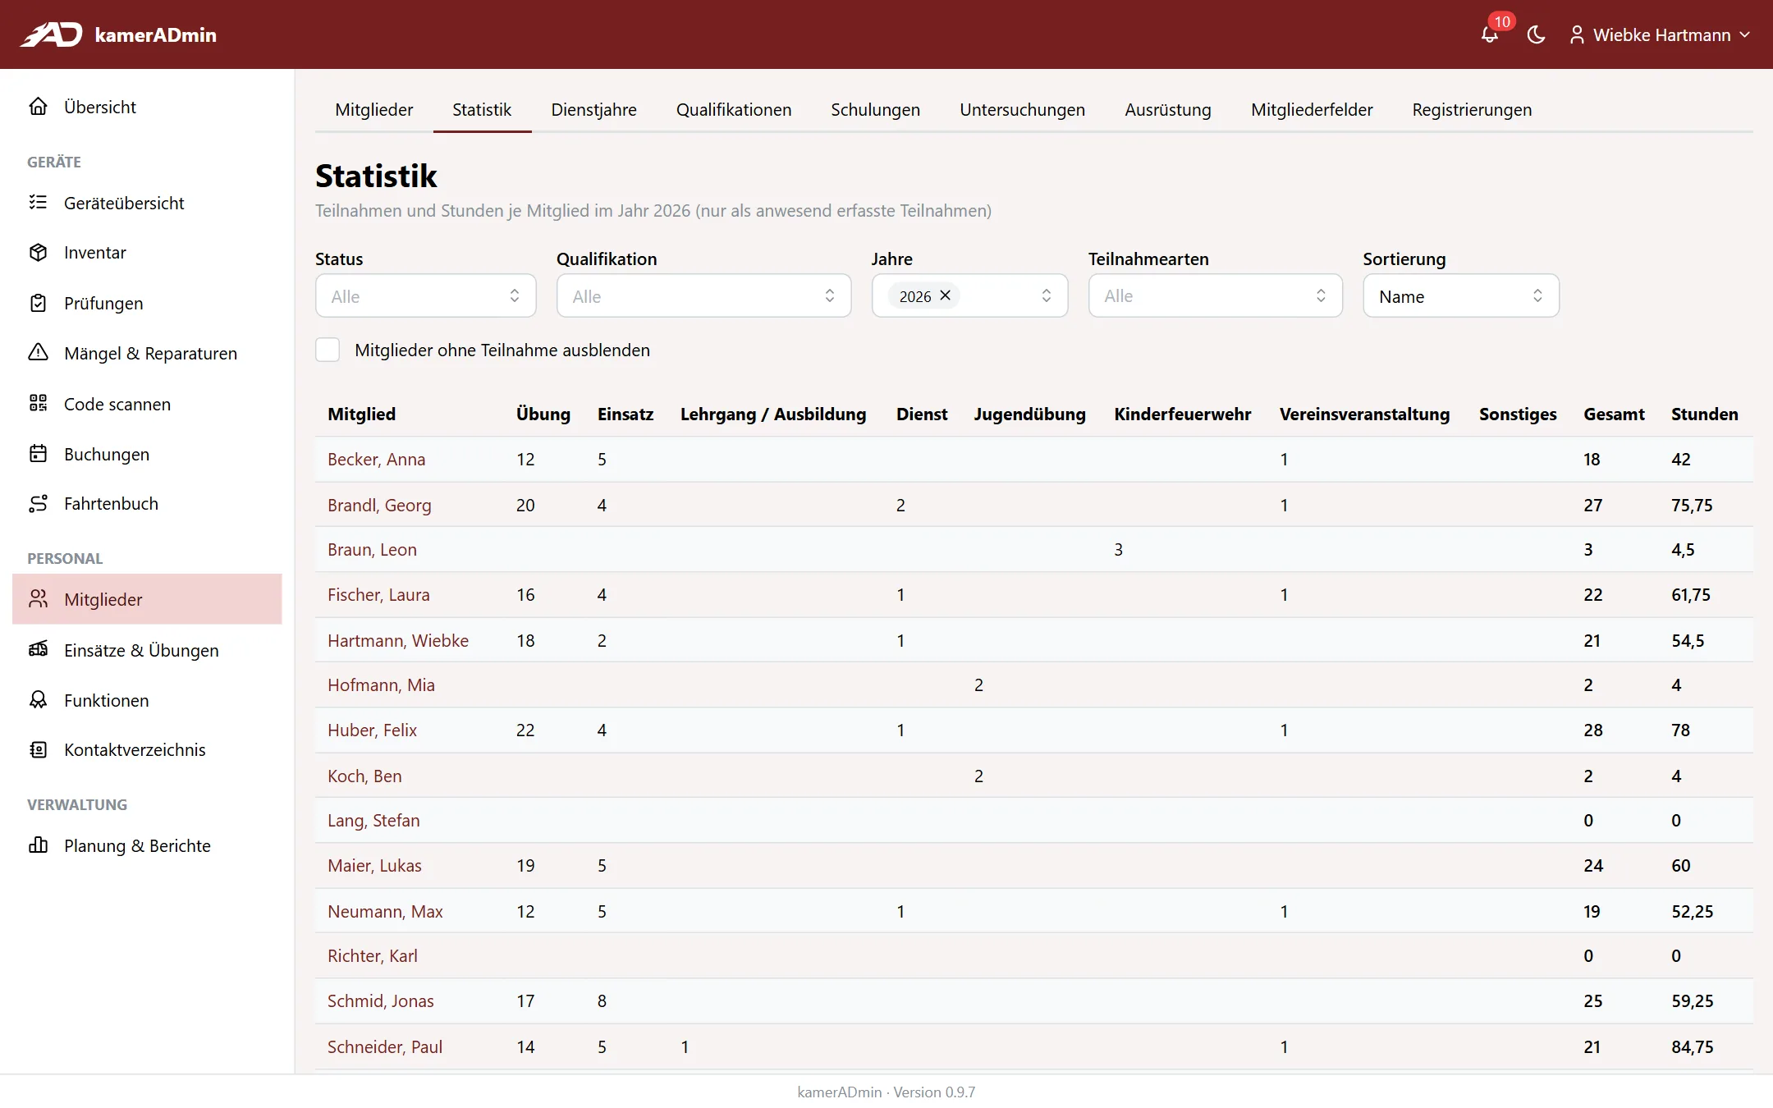Open the Qualifikation dropdown
The image size is (1773, 1108).
pyautogui.click(x=703, y=296)
